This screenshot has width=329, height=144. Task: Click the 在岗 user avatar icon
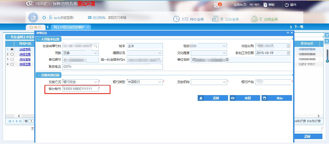[33, 17]
